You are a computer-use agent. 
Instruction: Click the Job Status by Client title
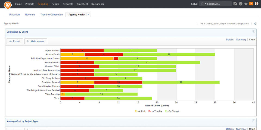[17, 32]
